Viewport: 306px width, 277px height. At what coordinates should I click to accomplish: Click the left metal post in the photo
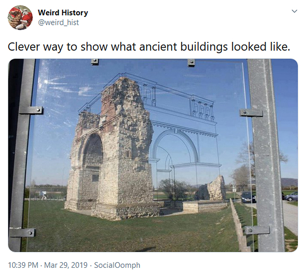[21, 155]
